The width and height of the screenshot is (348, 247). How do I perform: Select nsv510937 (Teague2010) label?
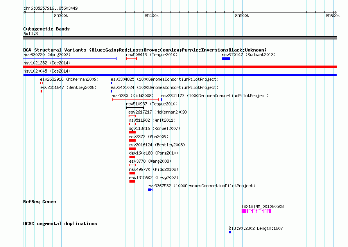pos(152,104)
